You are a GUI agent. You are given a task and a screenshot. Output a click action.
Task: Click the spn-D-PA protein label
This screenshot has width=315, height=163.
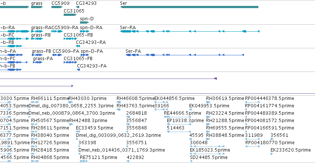92,51
